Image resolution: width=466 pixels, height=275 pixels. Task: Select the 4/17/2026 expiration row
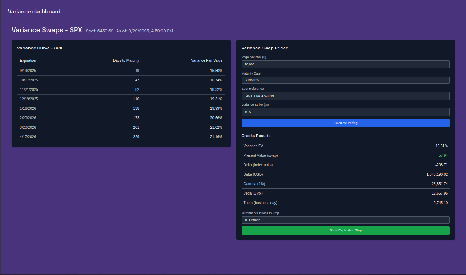pos(121,137)
